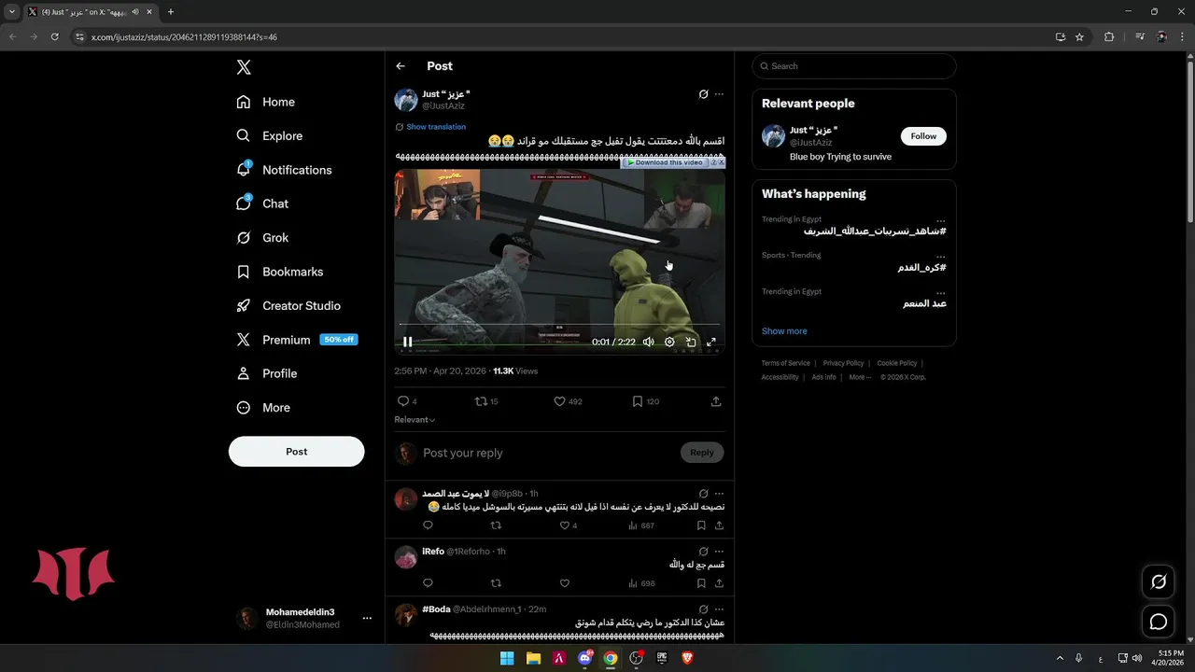Open the video settings gear
Viewport: 1195px width, 672px height.
tap(669, 342)
